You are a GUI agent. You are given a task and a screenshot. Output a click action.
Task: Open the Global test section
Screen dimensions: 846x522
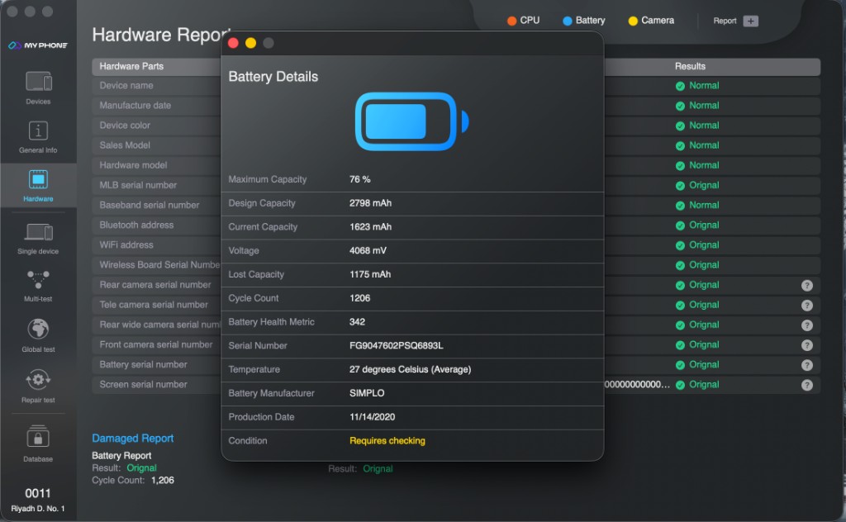pyautogui.click(x=38, y=335)
